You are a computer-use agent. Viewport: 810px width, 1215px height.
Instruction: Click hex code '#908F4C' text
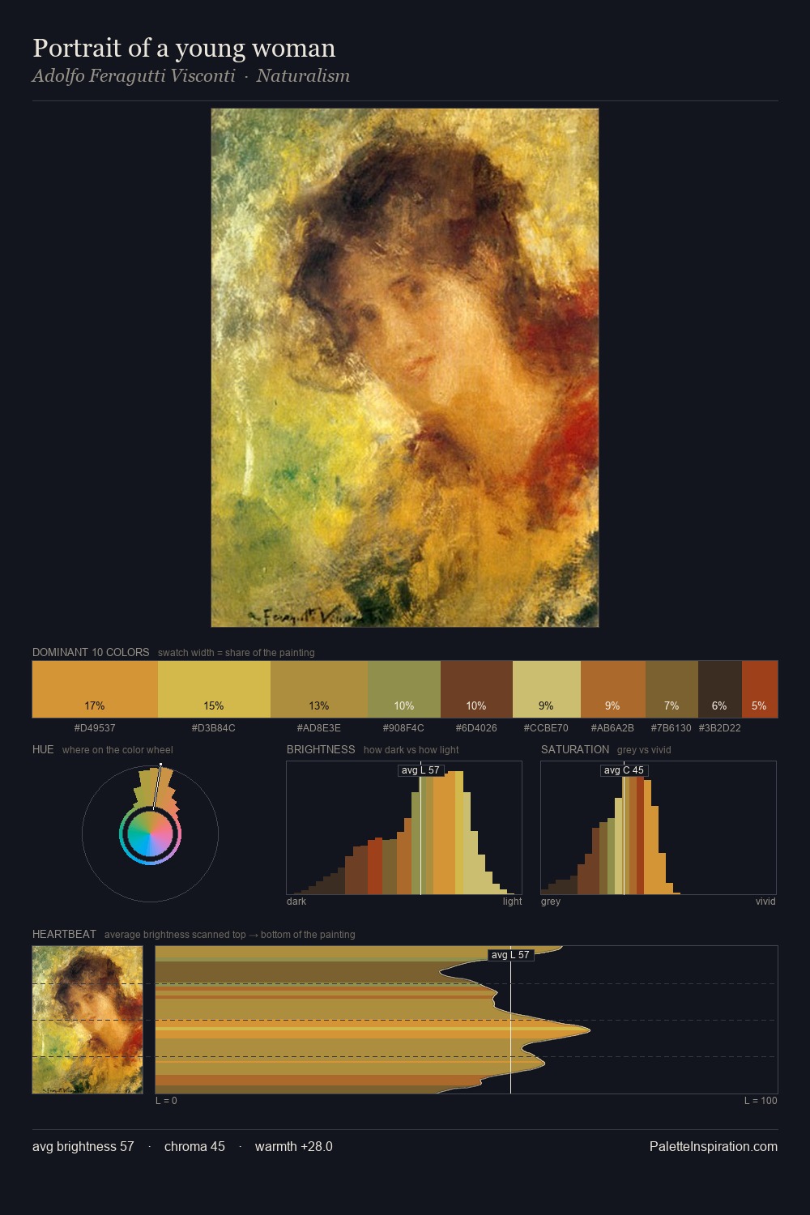pos(403,728)
